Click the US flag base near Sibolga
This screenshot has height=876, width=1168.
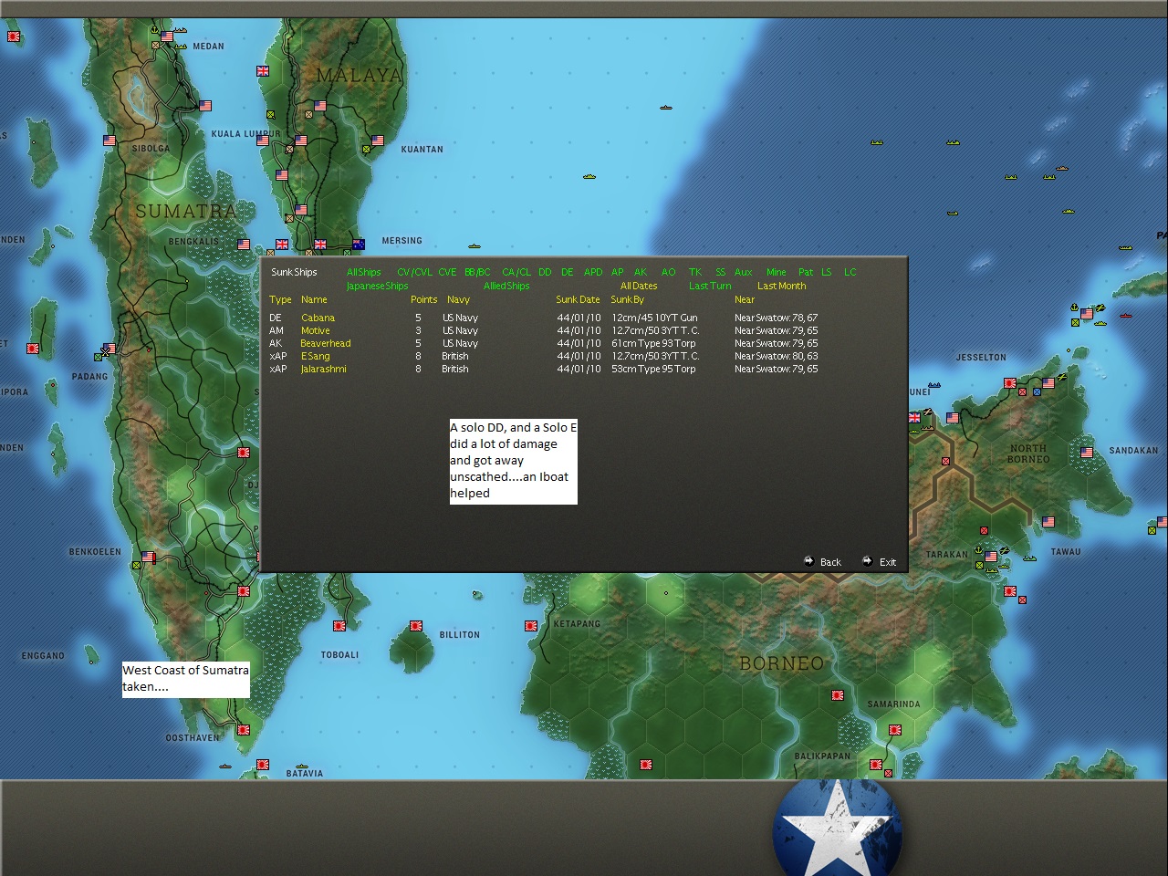pyautogui.click(x=109, y=141)
